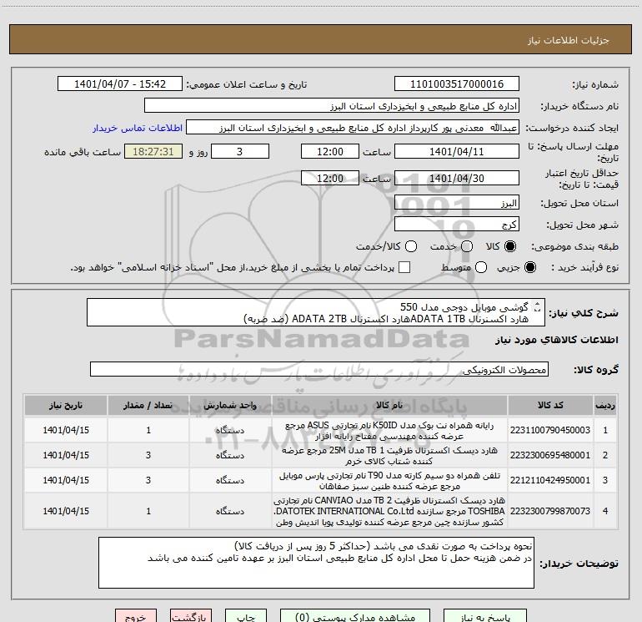Image resolution: width=642 pixels, height=622 pixels.
Task: Click the quantity 3 in row 2
Action: pyautogui.click(x=148, y=455)
